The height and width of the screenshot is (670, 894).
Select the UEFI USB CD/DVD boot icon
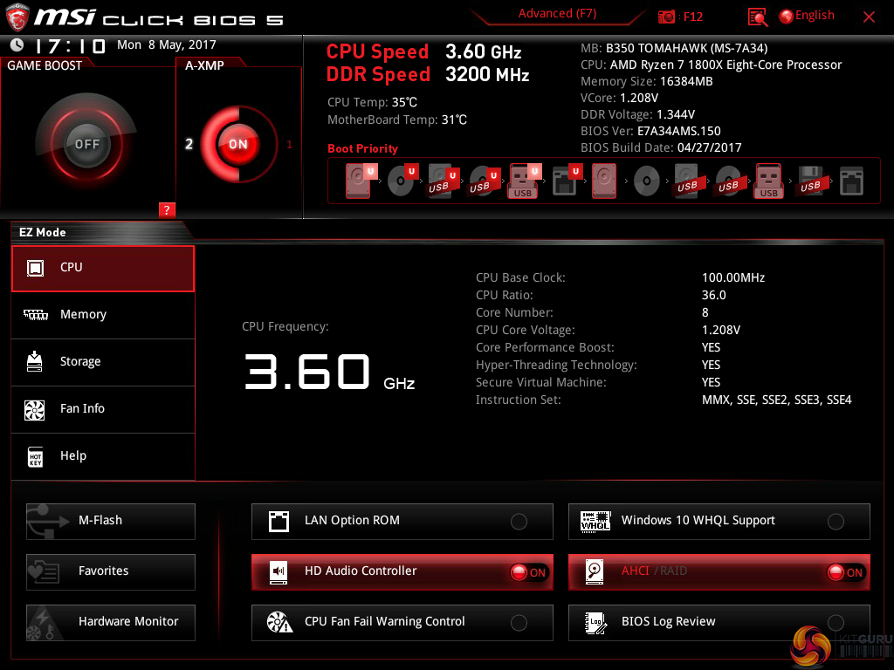(484, 181)
